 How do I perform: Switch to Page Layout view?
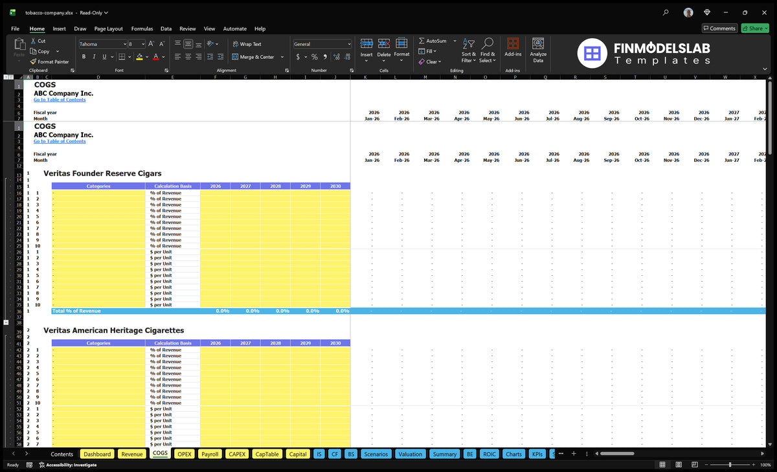(x=678, y=465)
